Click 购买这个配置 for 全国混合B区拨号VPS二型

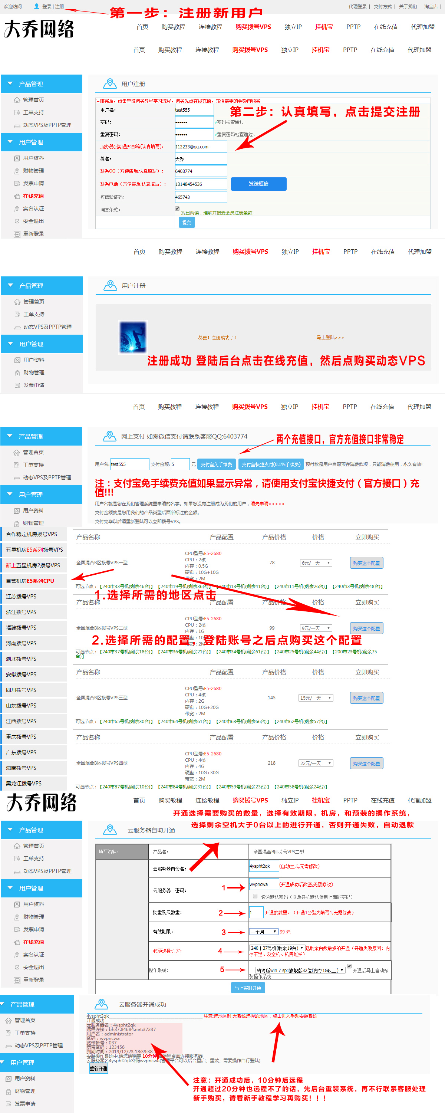(x=366, y=628)
